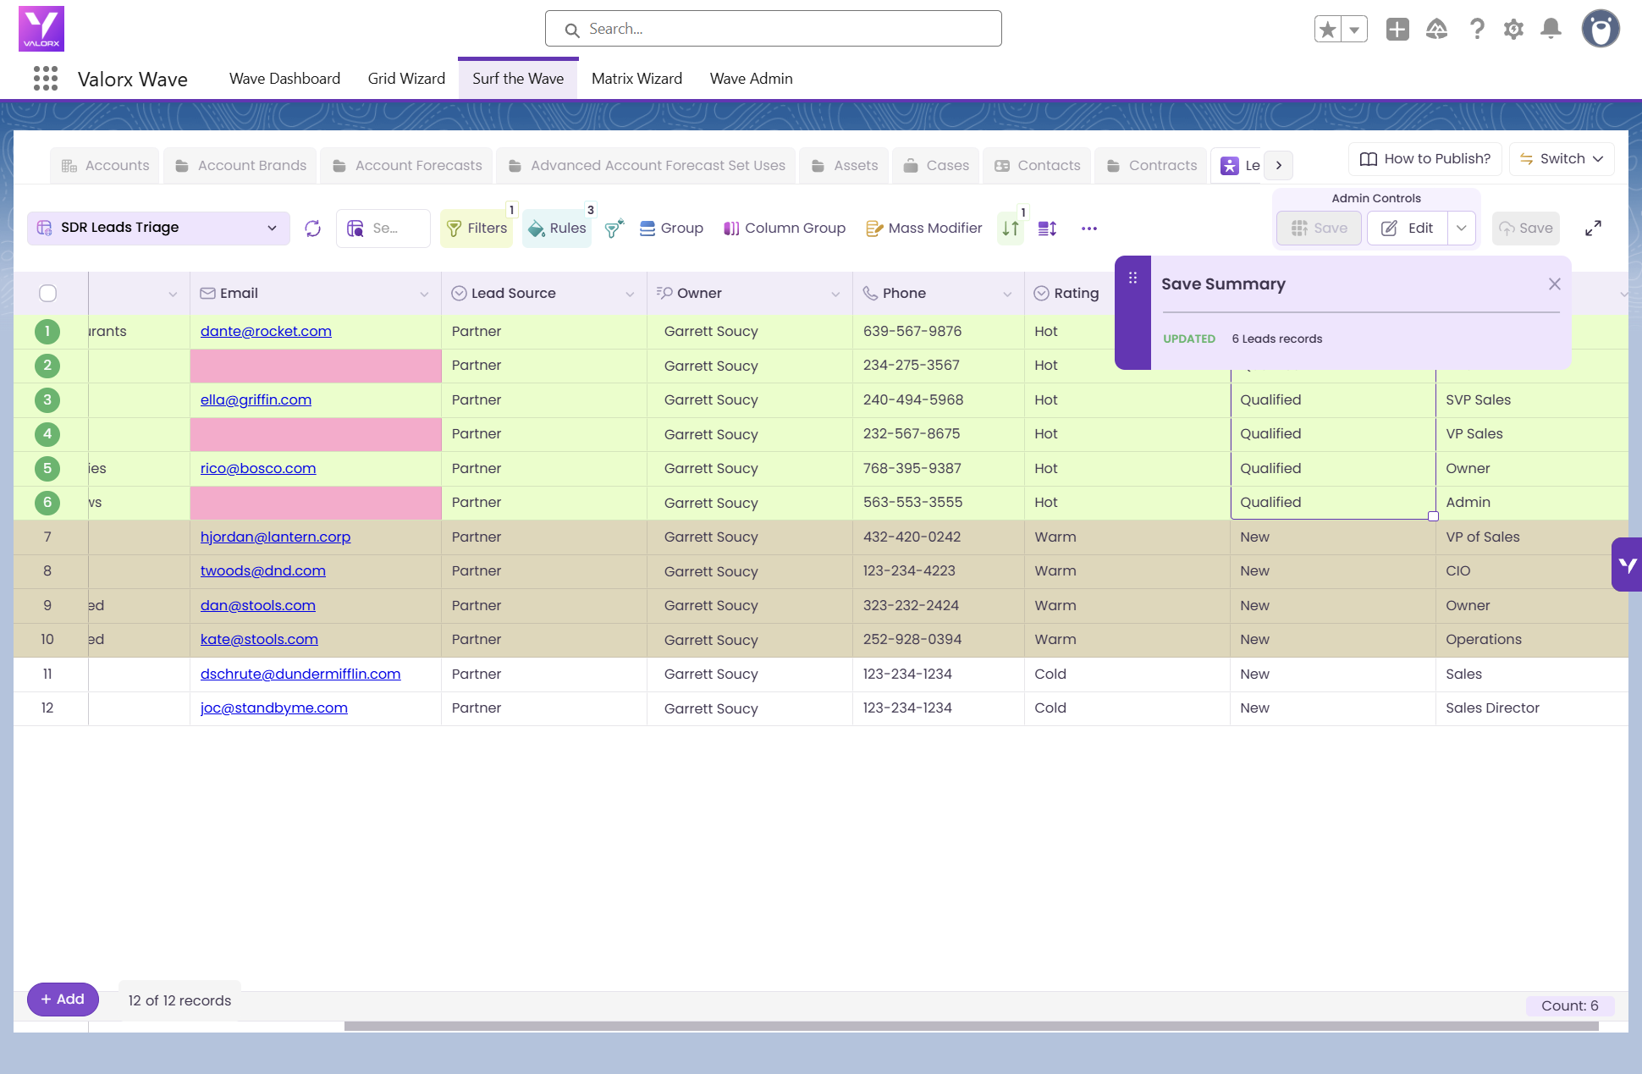The height and width of the screenshot is (1074, 1642).
Task: Click the sort arrows icon
Action: point(1011,229)
